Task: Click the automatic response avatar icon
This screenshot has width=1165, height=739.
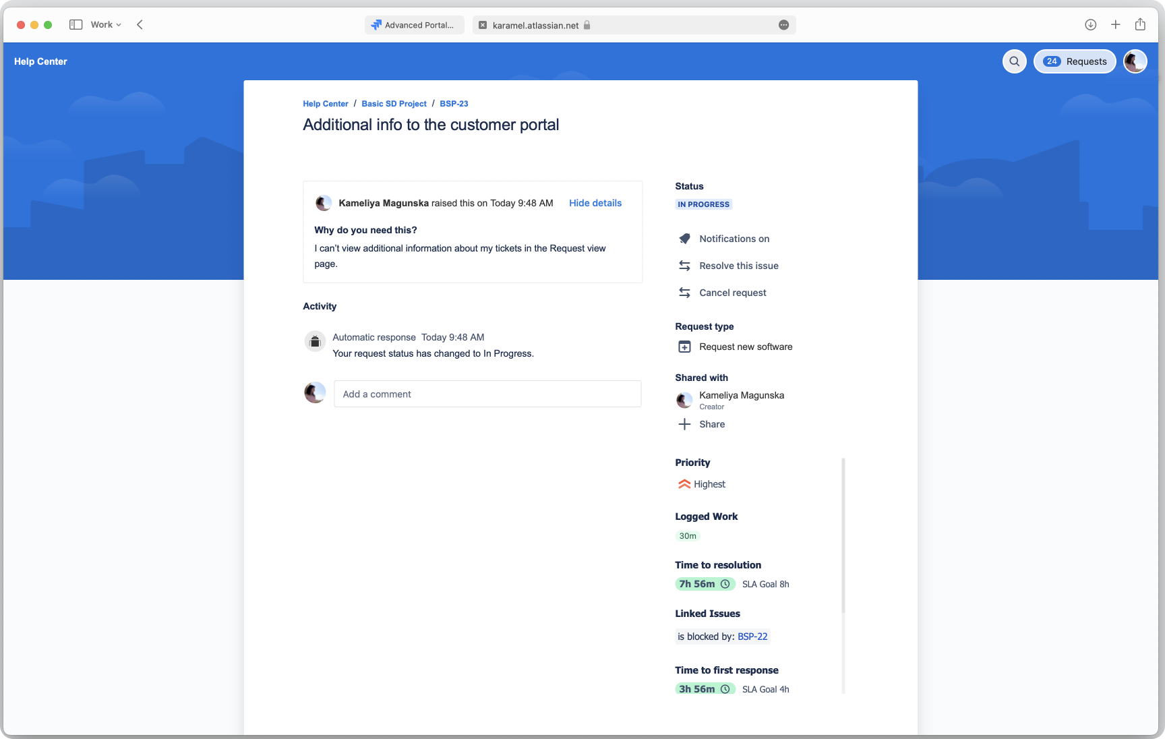Action: click(x=315, y=341)
